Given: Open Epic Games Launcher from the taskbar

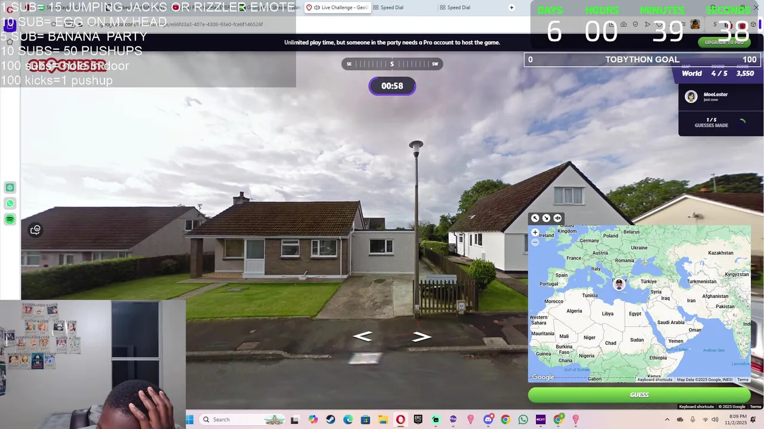Looking at the screenshot, I should 418,419.
